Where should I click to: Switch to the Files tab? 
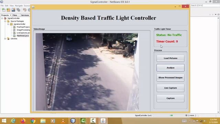click(15, 15)
